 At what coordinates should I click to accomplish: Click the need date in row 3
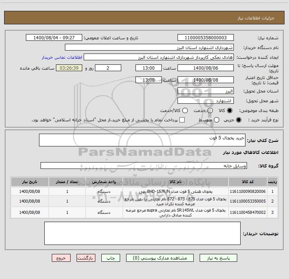30,212
